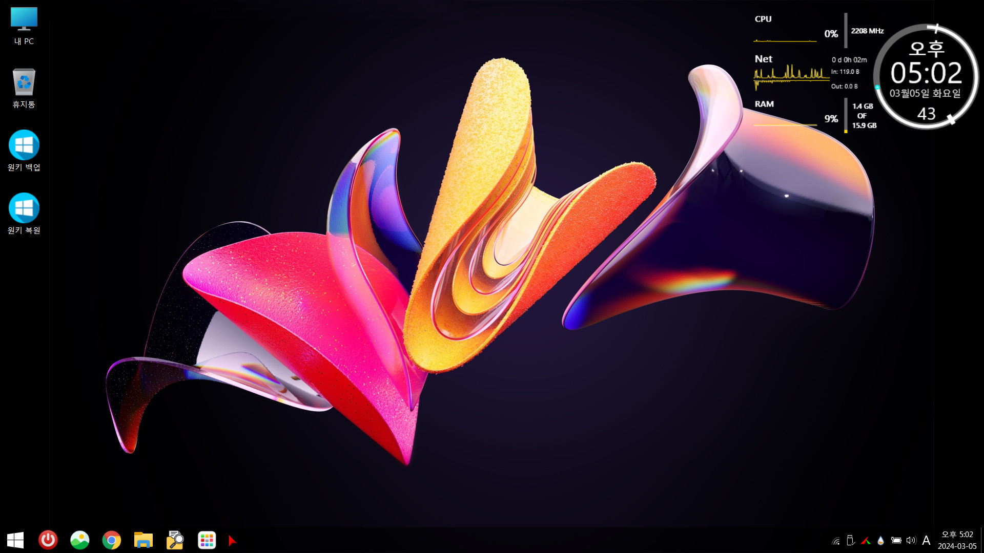The image size is (984, 553).
Task: Select the 원키 백업 desktop shortcut
Action: 24,151
